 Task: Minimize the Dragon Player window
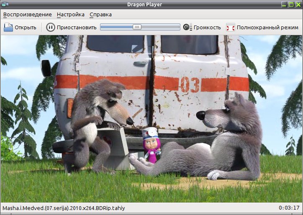pyautogui.click(x=284, y=5)
